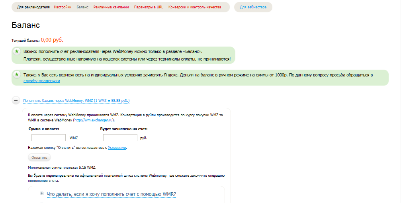This screenshot has width=401, height=203.
Task: Click green star icon in Яндекс.Деньги notice
Action: point(17,74)
